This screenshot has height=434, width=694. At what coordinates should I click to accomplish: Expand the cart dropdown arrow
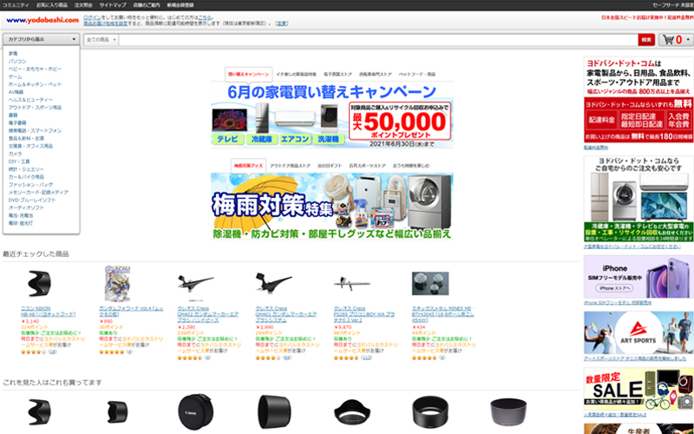click(x=688, y=40)
